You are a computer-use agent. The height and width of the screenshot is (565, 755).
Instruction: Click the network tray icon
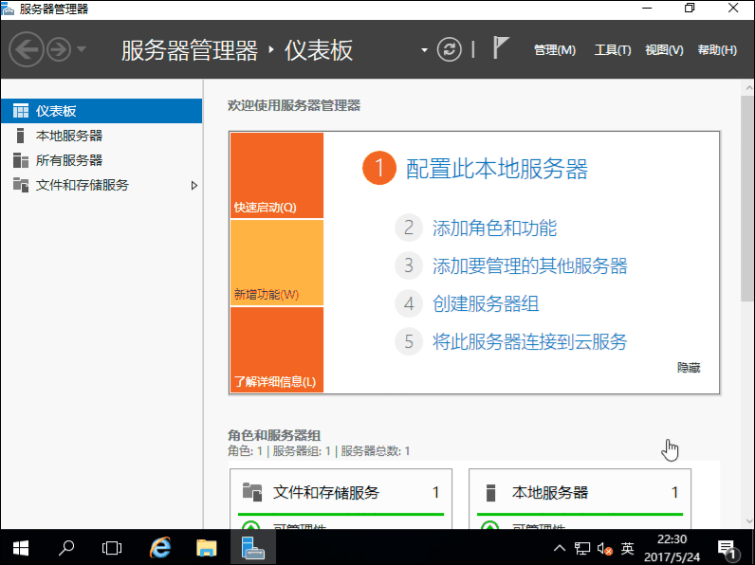582,548
